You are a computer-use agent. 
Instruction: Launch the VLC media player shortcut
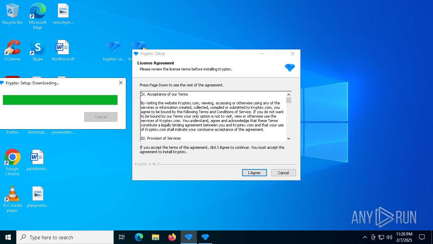pos(12,199)
